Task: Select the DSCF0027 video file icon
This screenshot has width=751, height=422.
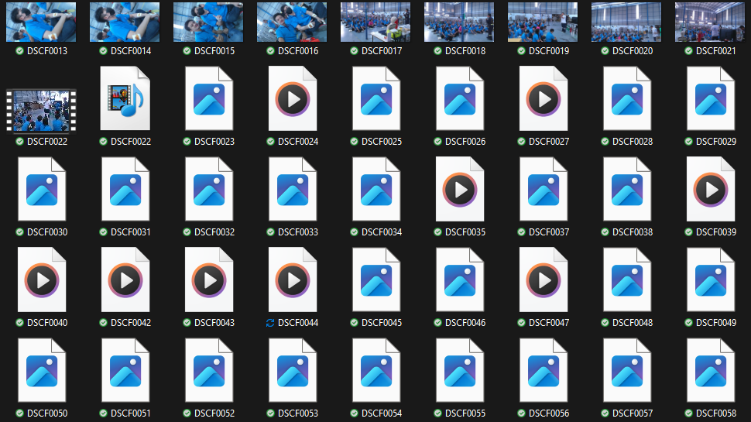Action: pyautogui.click(x=544, y=98)
